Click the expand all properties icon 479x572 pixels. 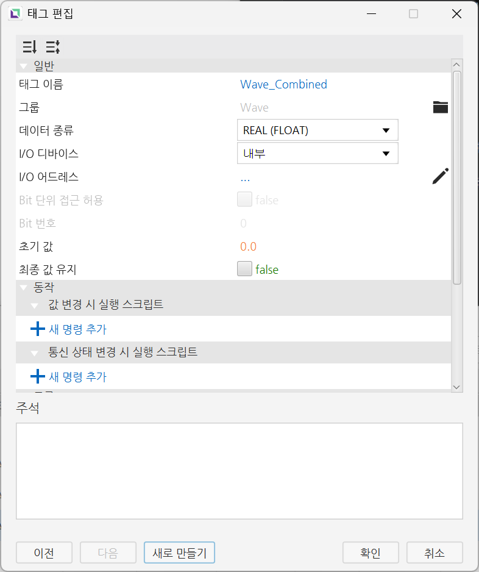coord(29,47)
